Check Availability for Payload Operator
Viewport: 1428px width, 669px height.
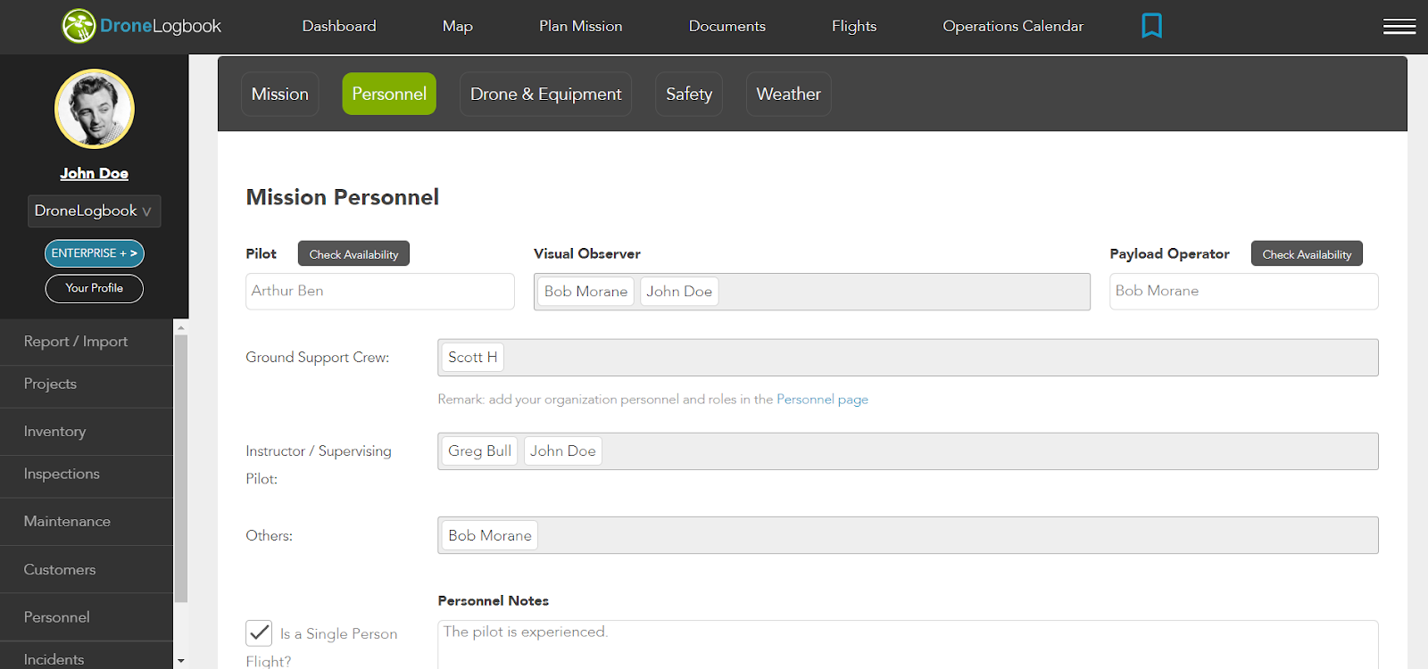(1307, 254)
